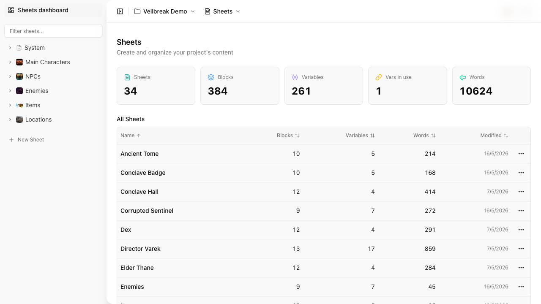
Task: Click the Words stat card showing 10624
Action: 492,86
